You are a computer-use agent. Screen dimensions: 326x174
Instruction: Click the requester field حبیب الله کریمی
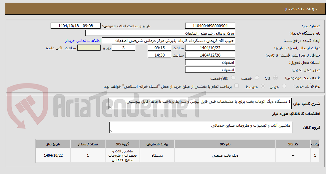point(168,41)
